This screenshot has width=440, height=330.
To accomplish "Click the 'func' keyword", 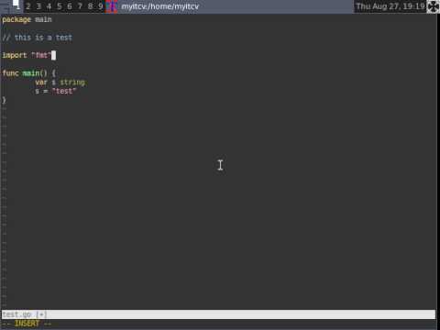I will (10, 73).
